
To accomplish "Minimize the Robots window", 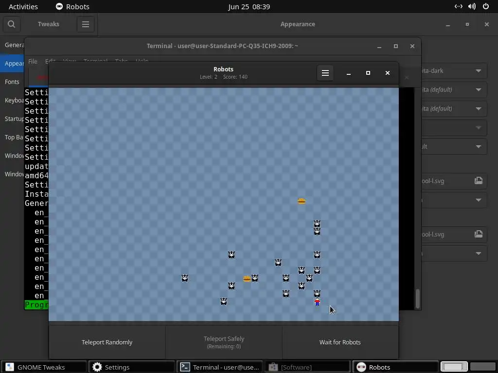I will pyautogui.click(x=348, y=73).
